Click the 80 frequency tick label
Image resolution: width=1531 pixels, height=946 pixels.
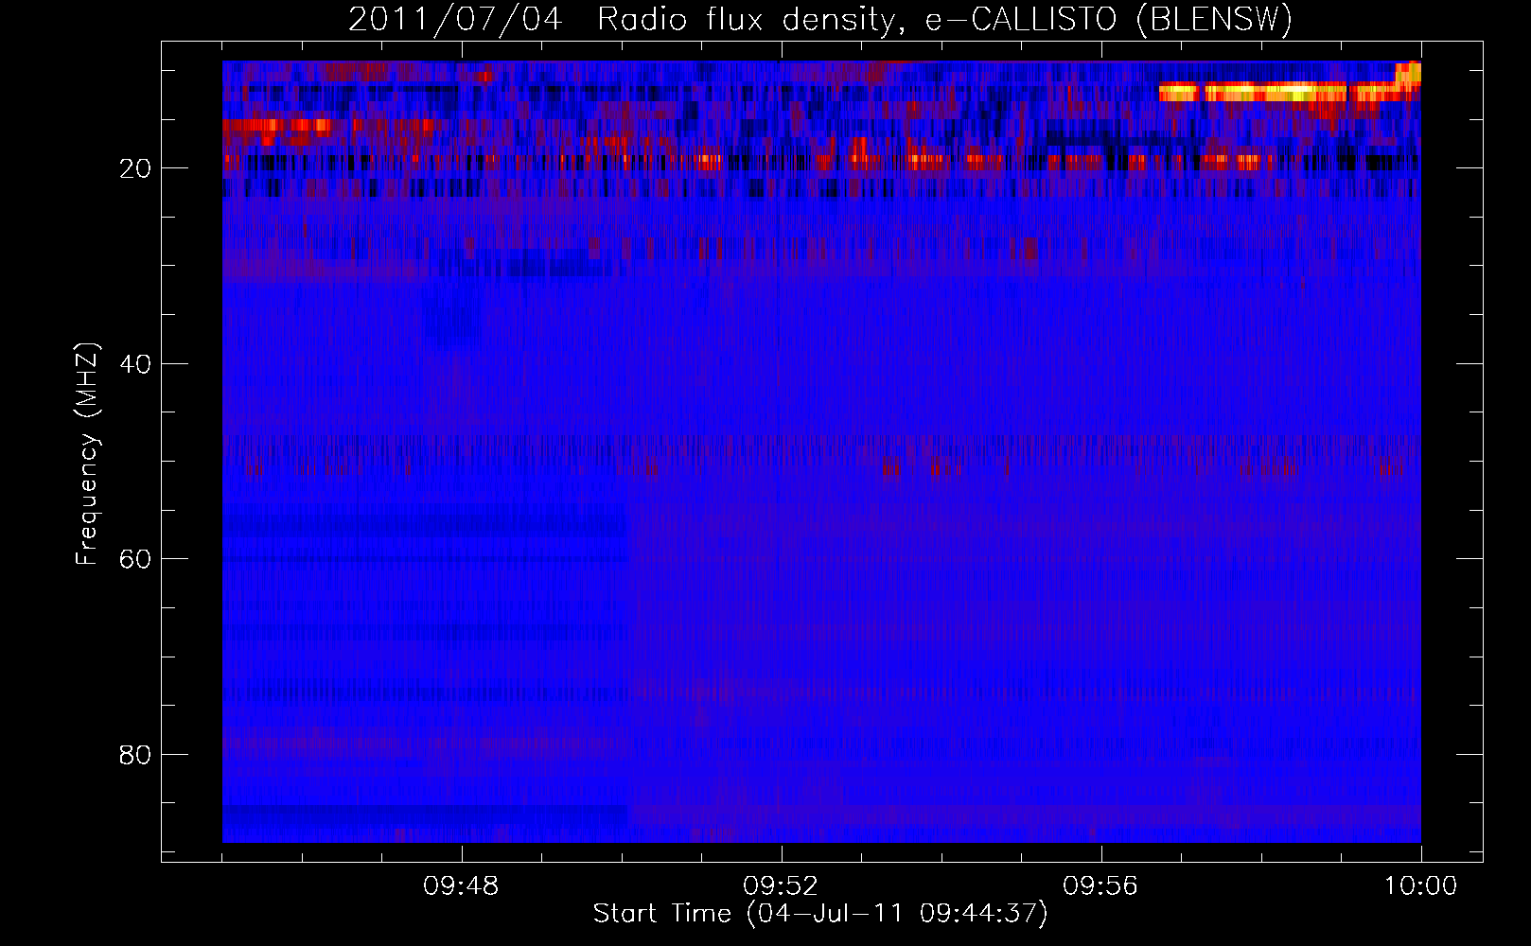tap(136, 755)
